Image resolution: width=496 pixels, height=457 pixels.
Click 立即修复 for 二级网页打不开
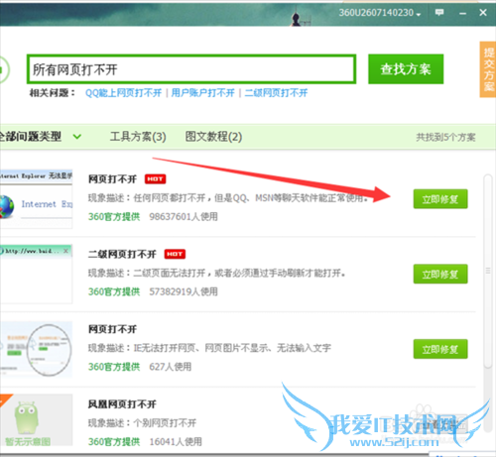point(440,274)
